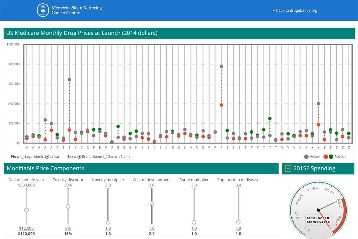Click the Pop. burden of disease slider handle
The height and width of the screenshot is (239, 358).
pyautogui.click(x=238, y=222)
